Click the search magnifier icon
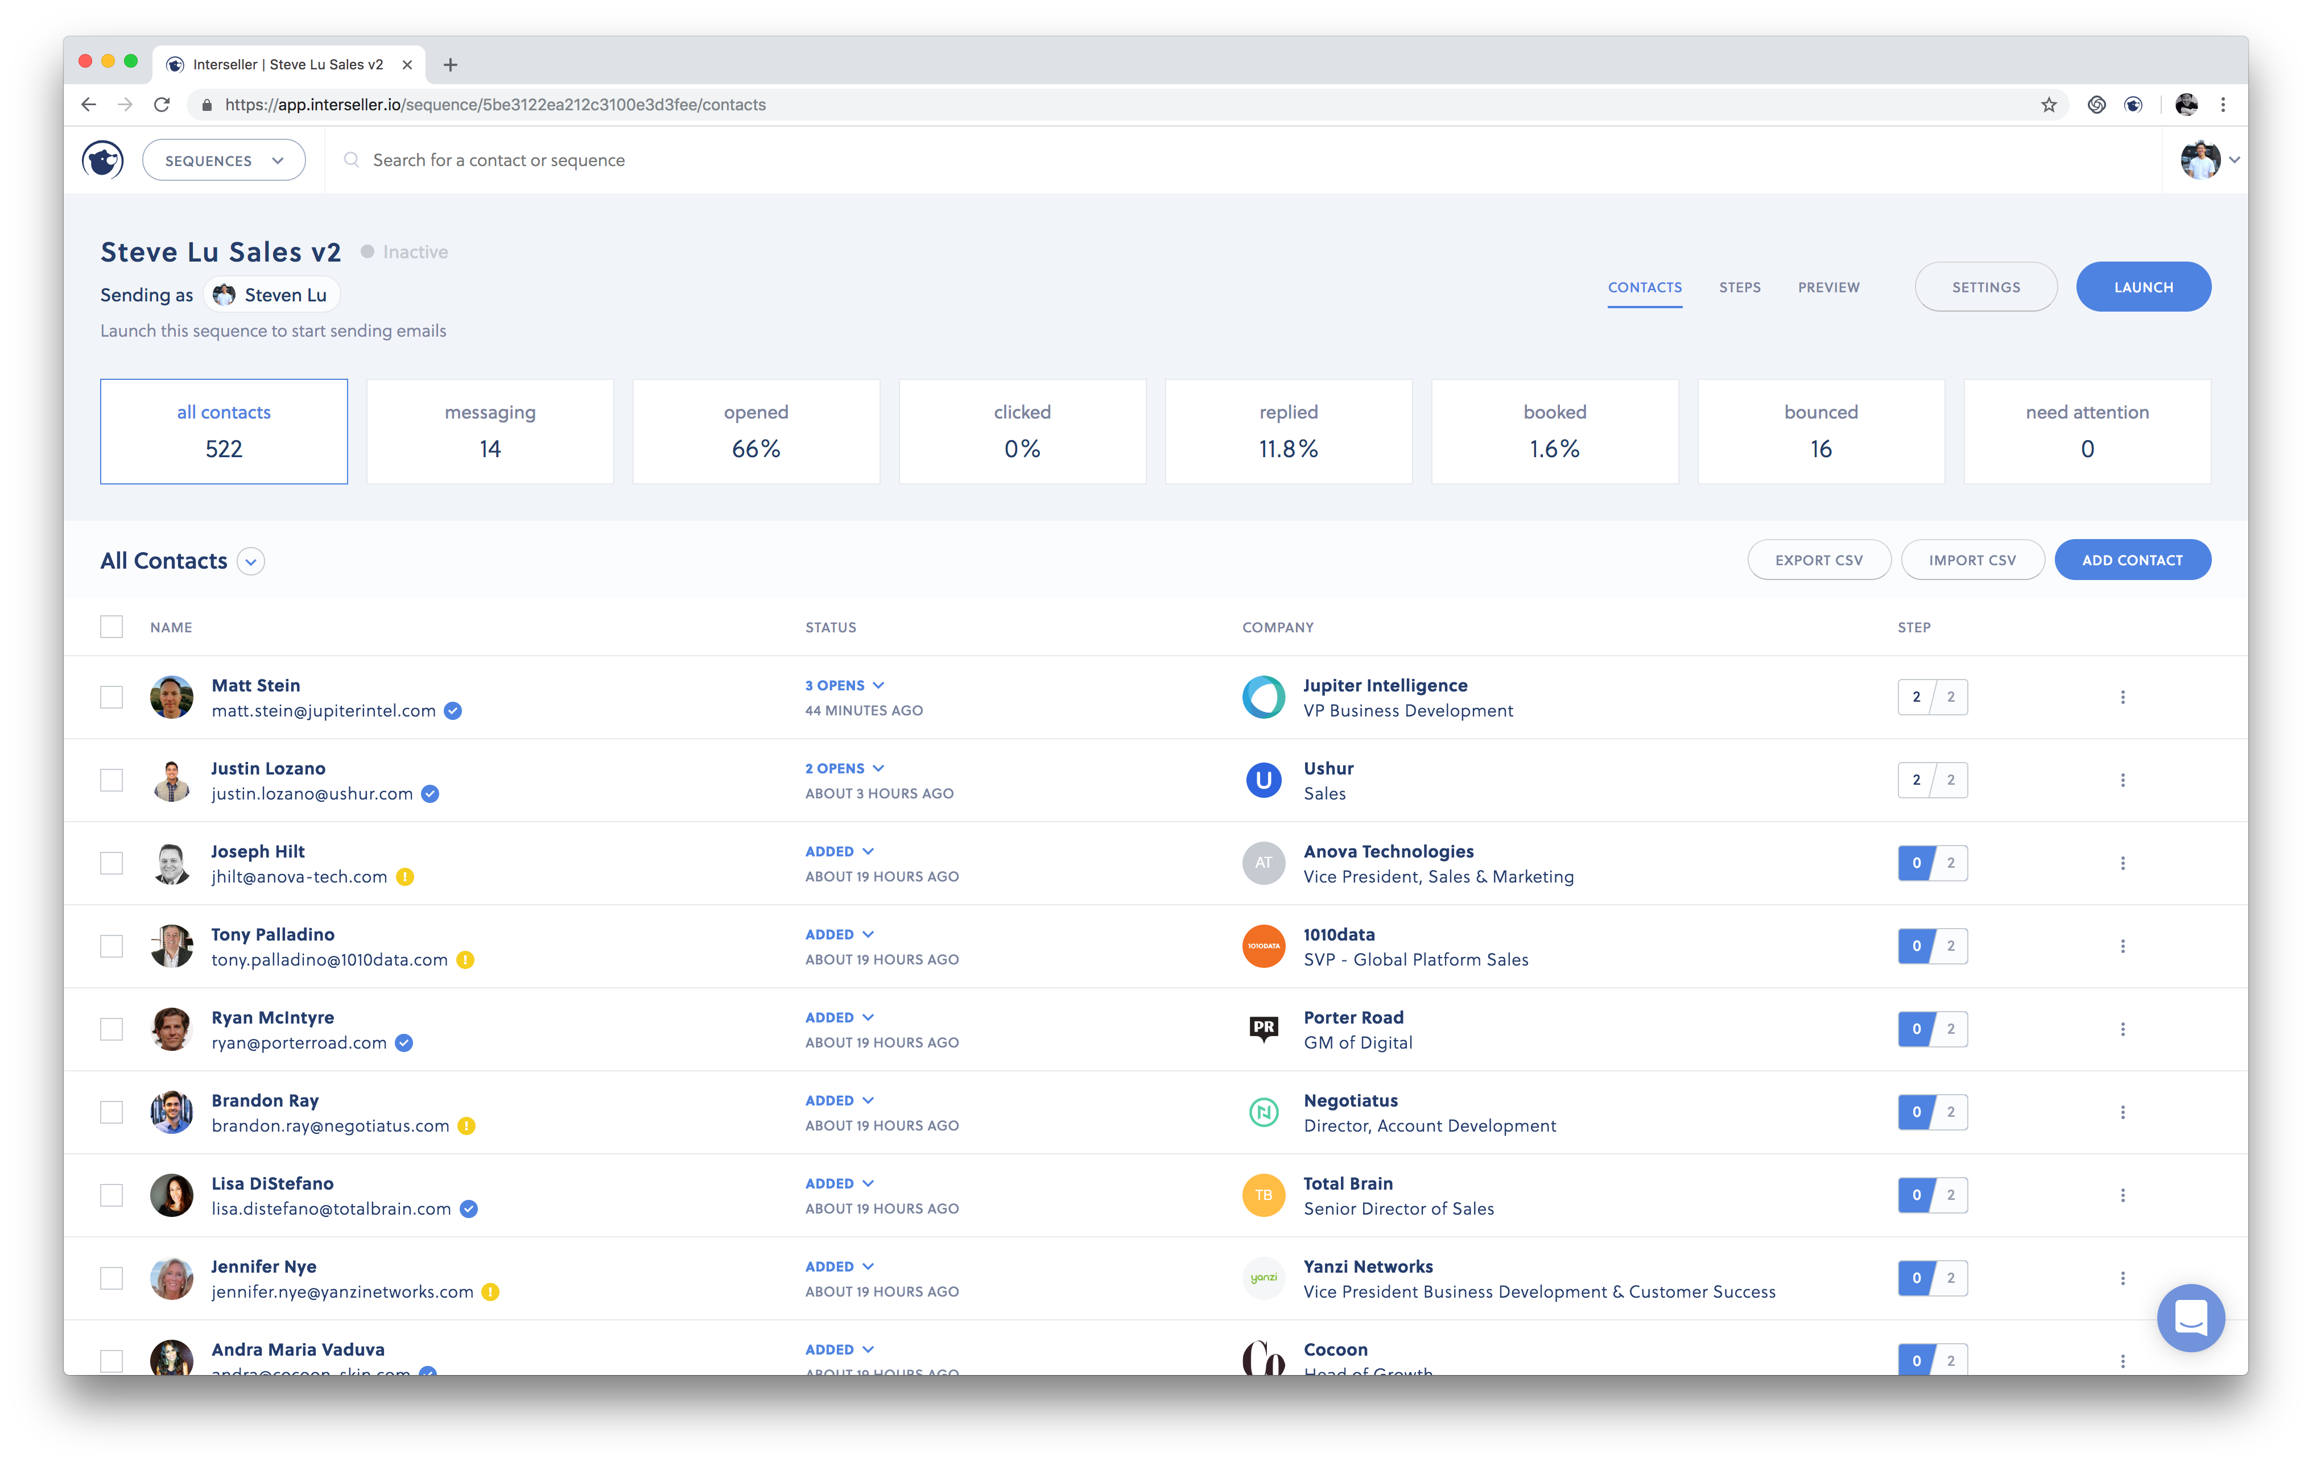This screenshot has height=1466, width=2312. tap(352, 159)
